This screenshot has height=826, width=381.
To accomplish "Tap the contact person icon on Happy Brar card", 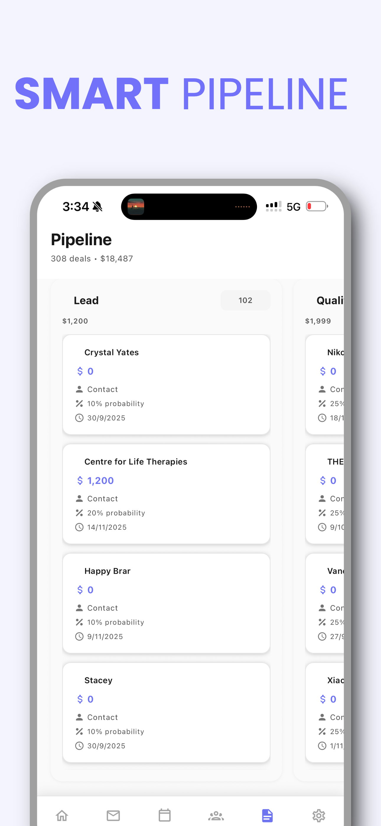I will pyautogui.click(x=79, y=608).
